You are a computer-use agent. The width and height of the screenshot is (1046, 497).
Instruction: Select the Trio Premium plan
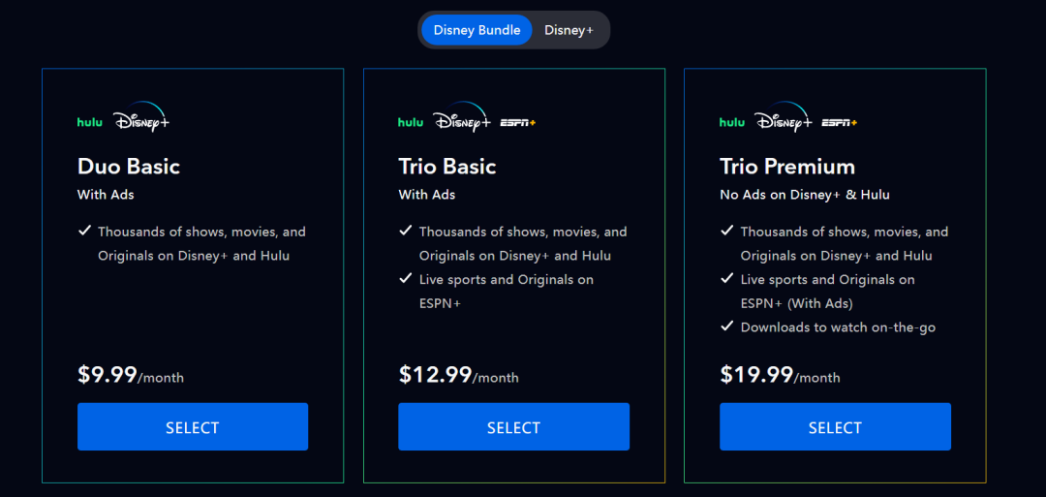[835, 427]
